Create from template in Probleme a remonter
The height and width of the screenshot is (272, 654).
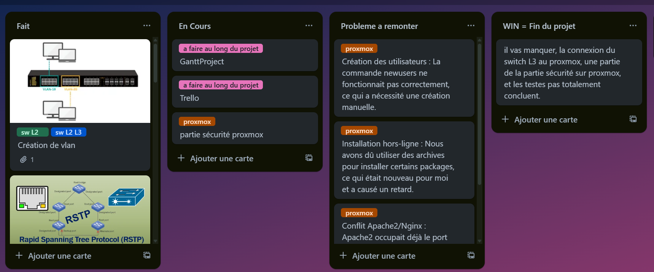point(471,255)
